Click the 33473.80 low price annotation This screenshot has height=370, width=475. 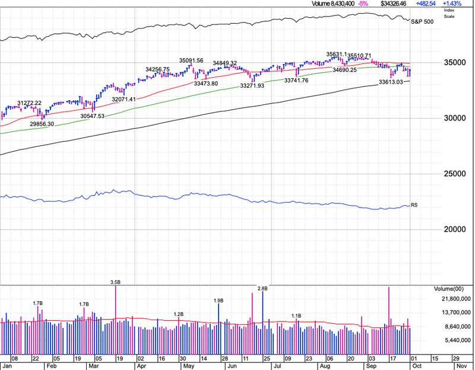(206, 84)
